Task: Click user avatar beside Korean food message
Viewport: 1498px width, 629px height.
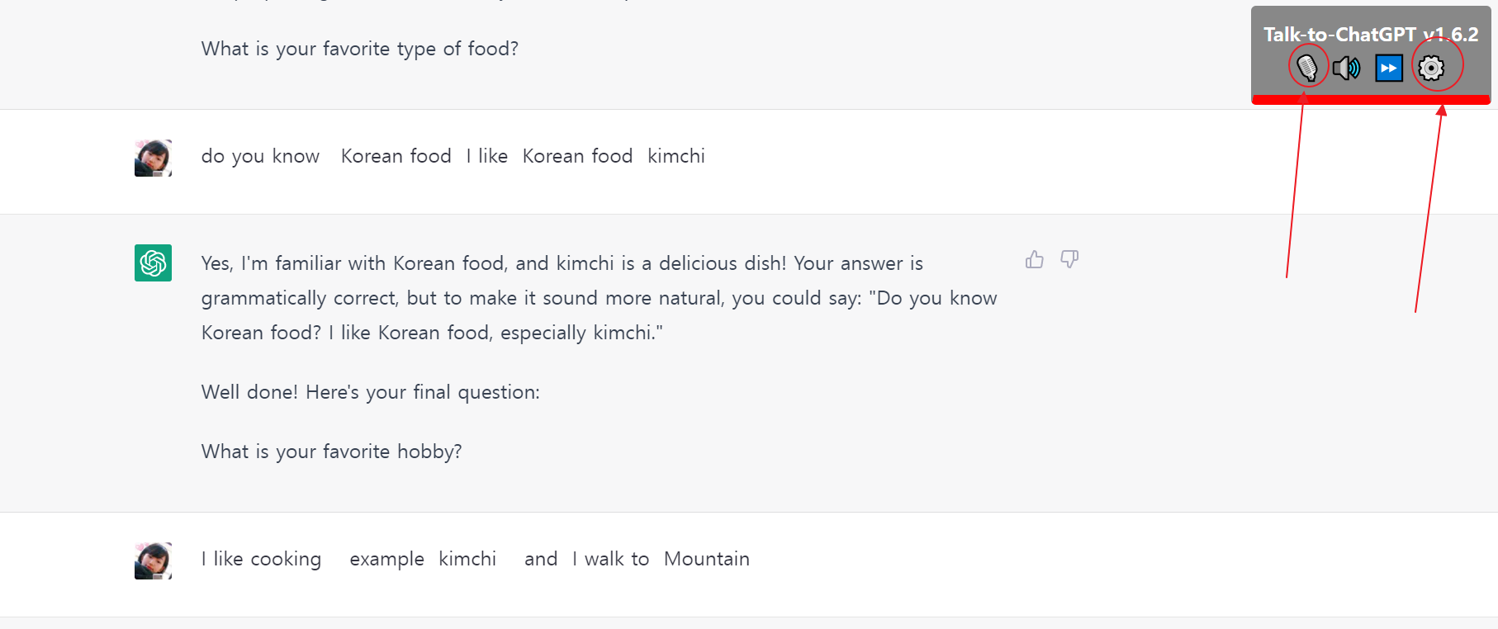Action: click(153, 158)
